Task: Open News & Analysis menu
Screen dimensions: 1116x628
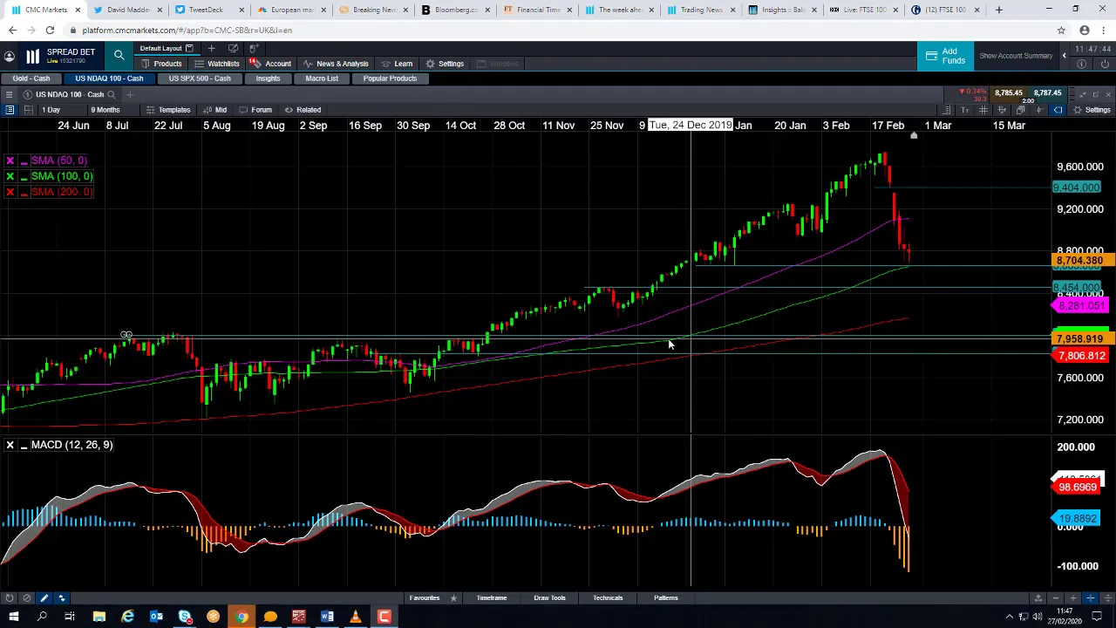Action: (336, 64)
